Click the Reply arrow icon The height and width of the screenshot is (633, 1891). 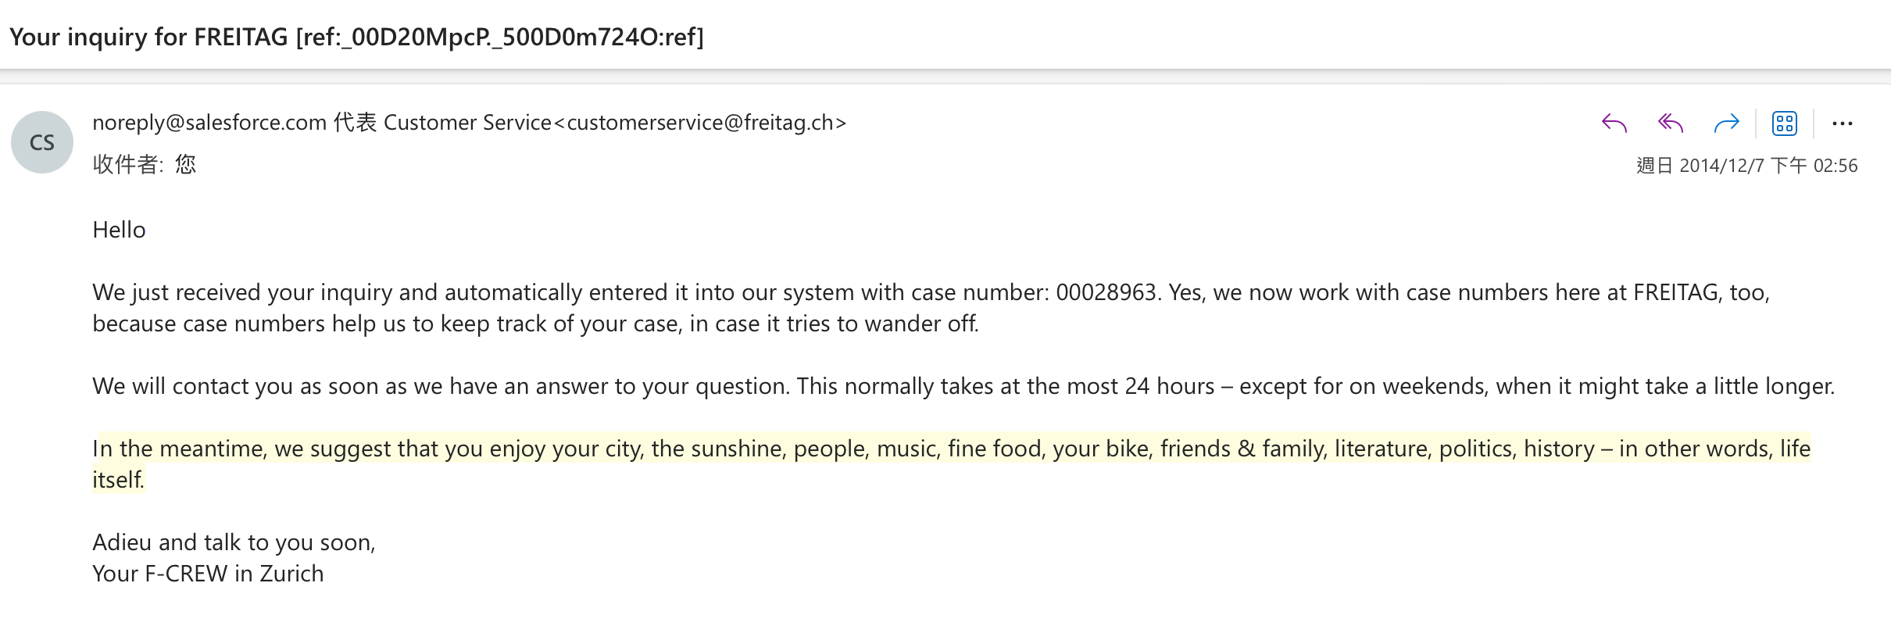point(1614,123)
